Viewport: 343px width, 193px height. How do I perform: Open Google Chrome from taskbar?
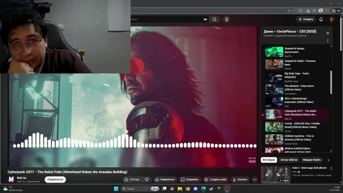[188, 189]
